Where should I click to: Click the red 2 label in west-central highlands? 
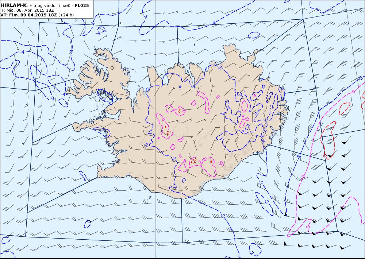[168, 133]
